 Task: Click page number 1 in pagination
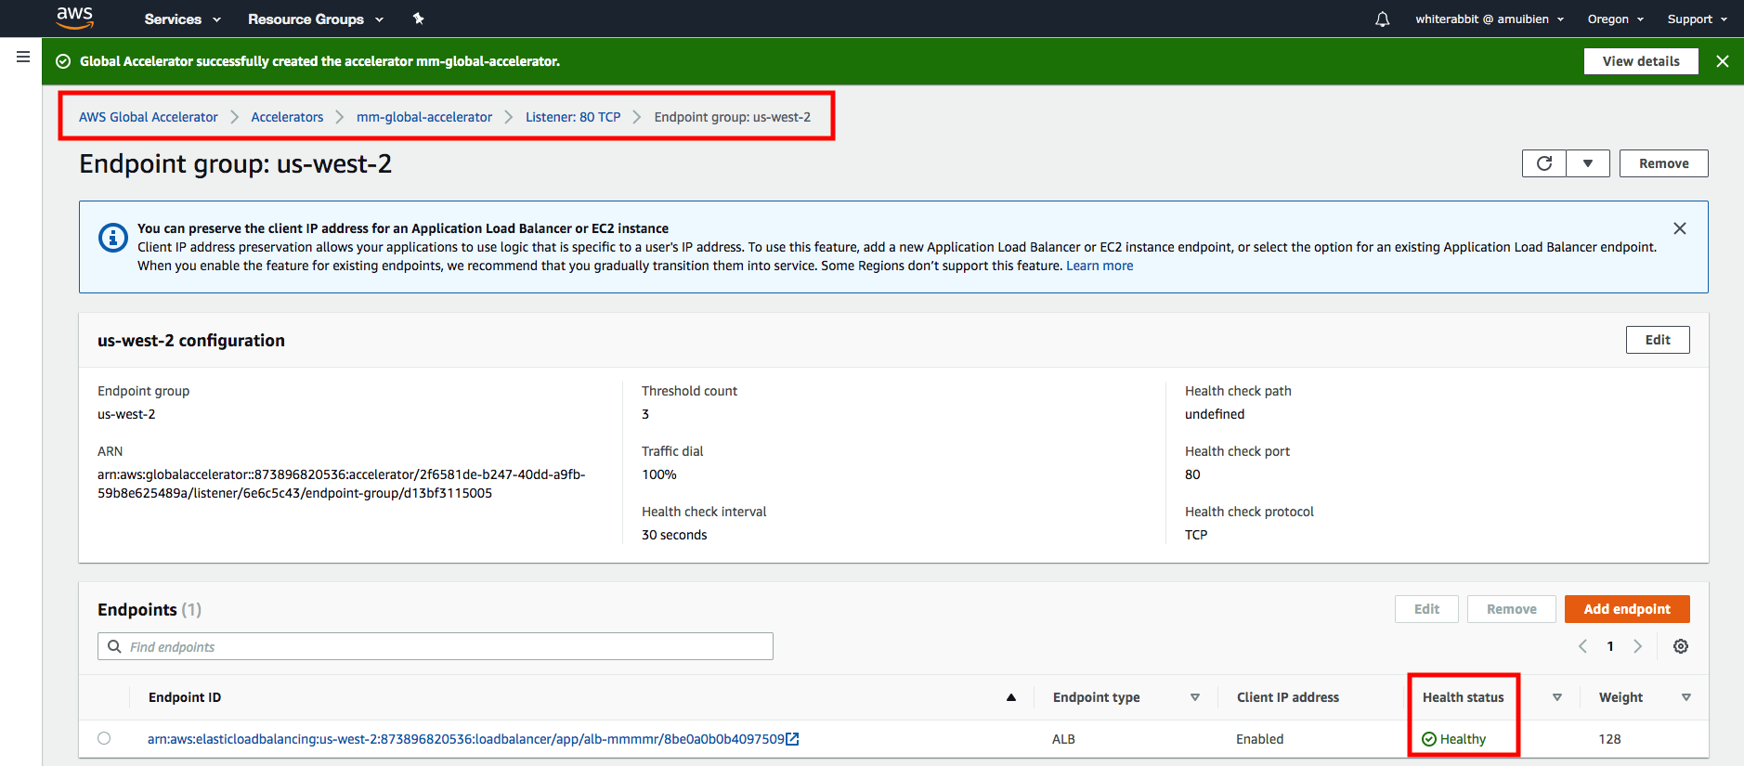[x=1610, y=646]
